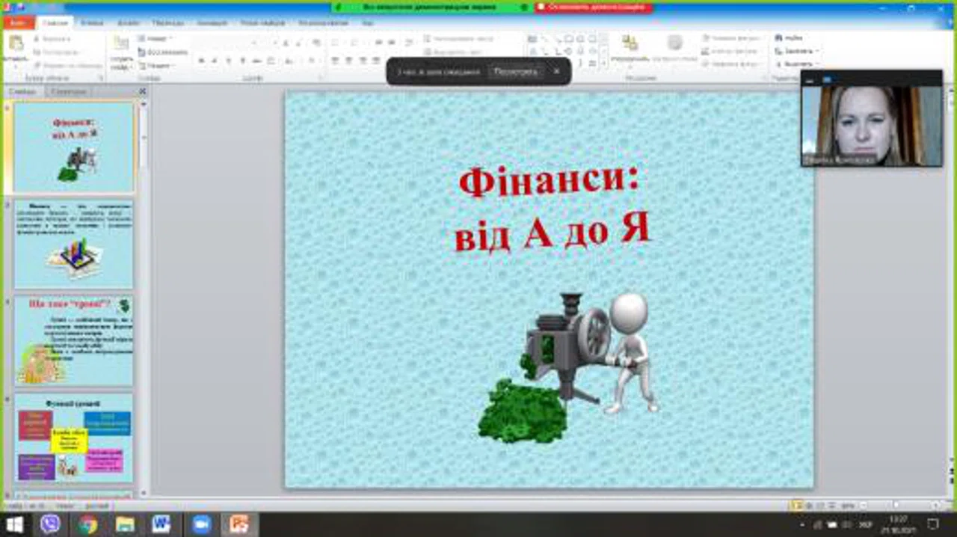The width and height of the screenshot is (957, 537).
Task: Switch to the Insert (Вставка) ribbon tab
Action: click(x=91, y=23)
